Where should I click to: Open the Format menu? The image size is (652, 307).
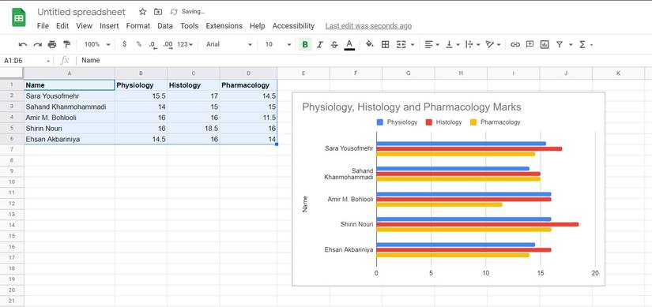138,26
